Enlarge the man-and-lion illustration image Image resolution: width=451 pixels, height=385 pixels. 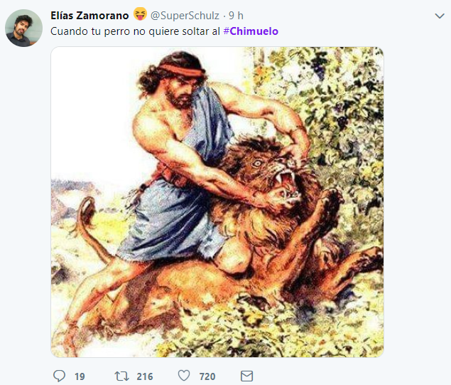coord(217,202)
